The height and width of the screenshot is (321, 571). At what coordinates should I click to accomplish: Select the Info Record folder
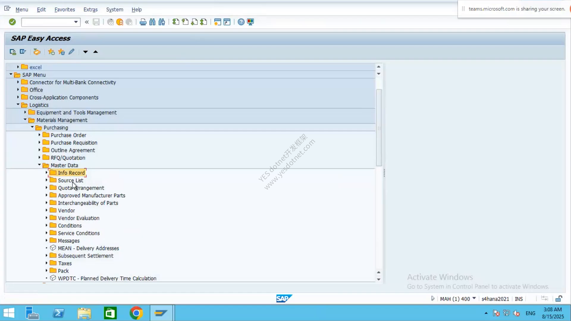tap(71, 173)
